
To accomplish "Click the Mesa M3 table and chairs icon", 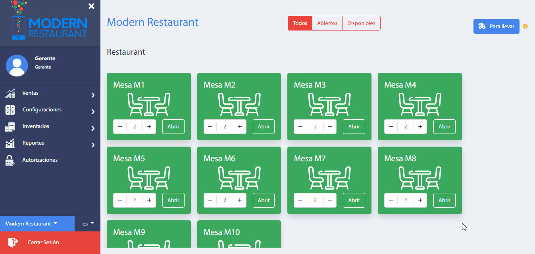I will 329,104.
